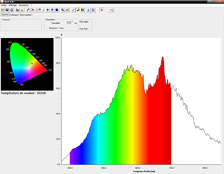The height and width of the screenshot is (174, 224).
Task: Click the CIE chromaticity diagram thumbnail
Action: pyautogui.click(x=27, y=64)
